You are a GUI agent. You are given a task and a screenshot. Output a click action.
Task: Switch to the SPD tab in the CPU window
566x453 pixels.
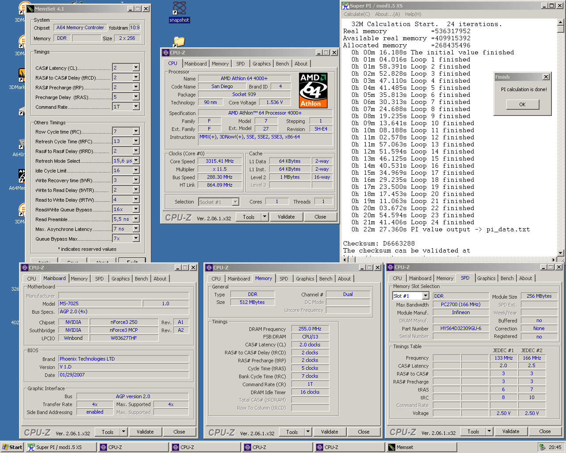[x=240, y=64]
